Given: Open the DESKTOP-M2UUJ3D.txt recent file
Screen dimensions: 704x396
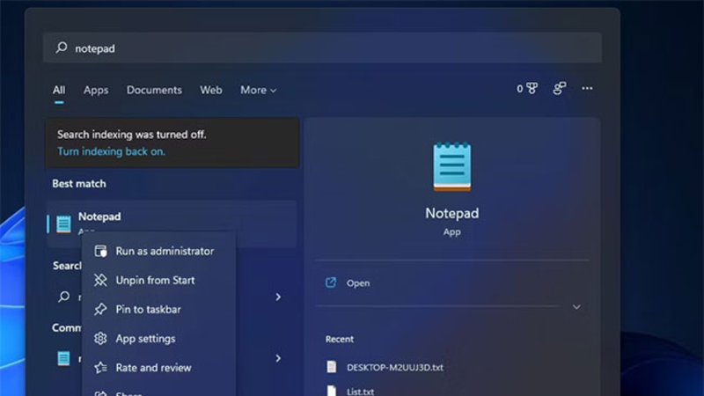Looking at the screenshot, I should point(394,367).
